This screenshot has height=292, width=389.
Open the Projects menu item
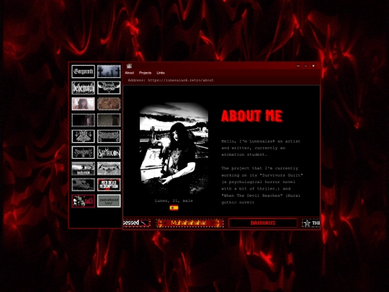click(145, 73)
